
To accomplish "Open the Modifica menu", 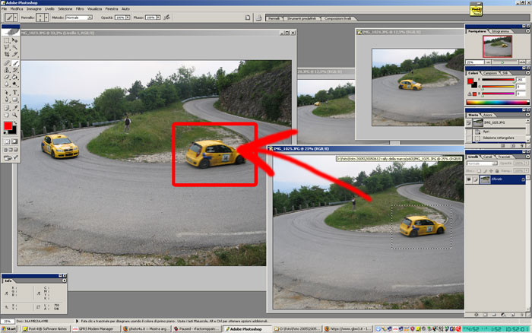I will [16, 8].
